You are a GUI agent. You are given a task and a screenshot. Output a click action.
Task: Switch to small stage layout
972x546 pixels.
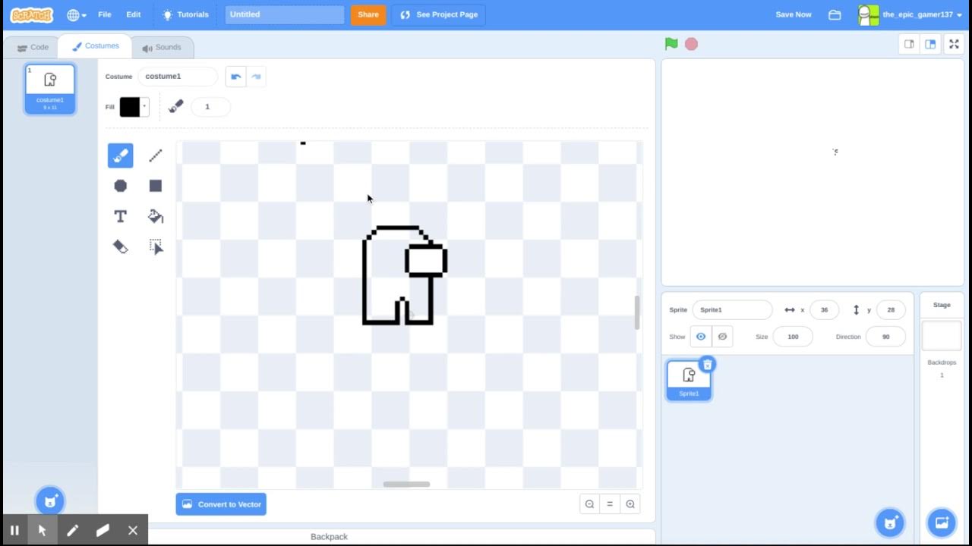909,44
